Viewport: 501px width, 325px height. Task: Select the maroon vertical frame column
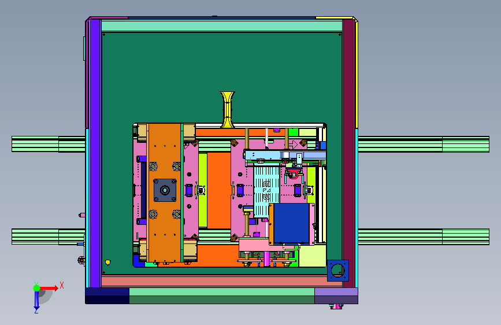click(x=348, y=154)
